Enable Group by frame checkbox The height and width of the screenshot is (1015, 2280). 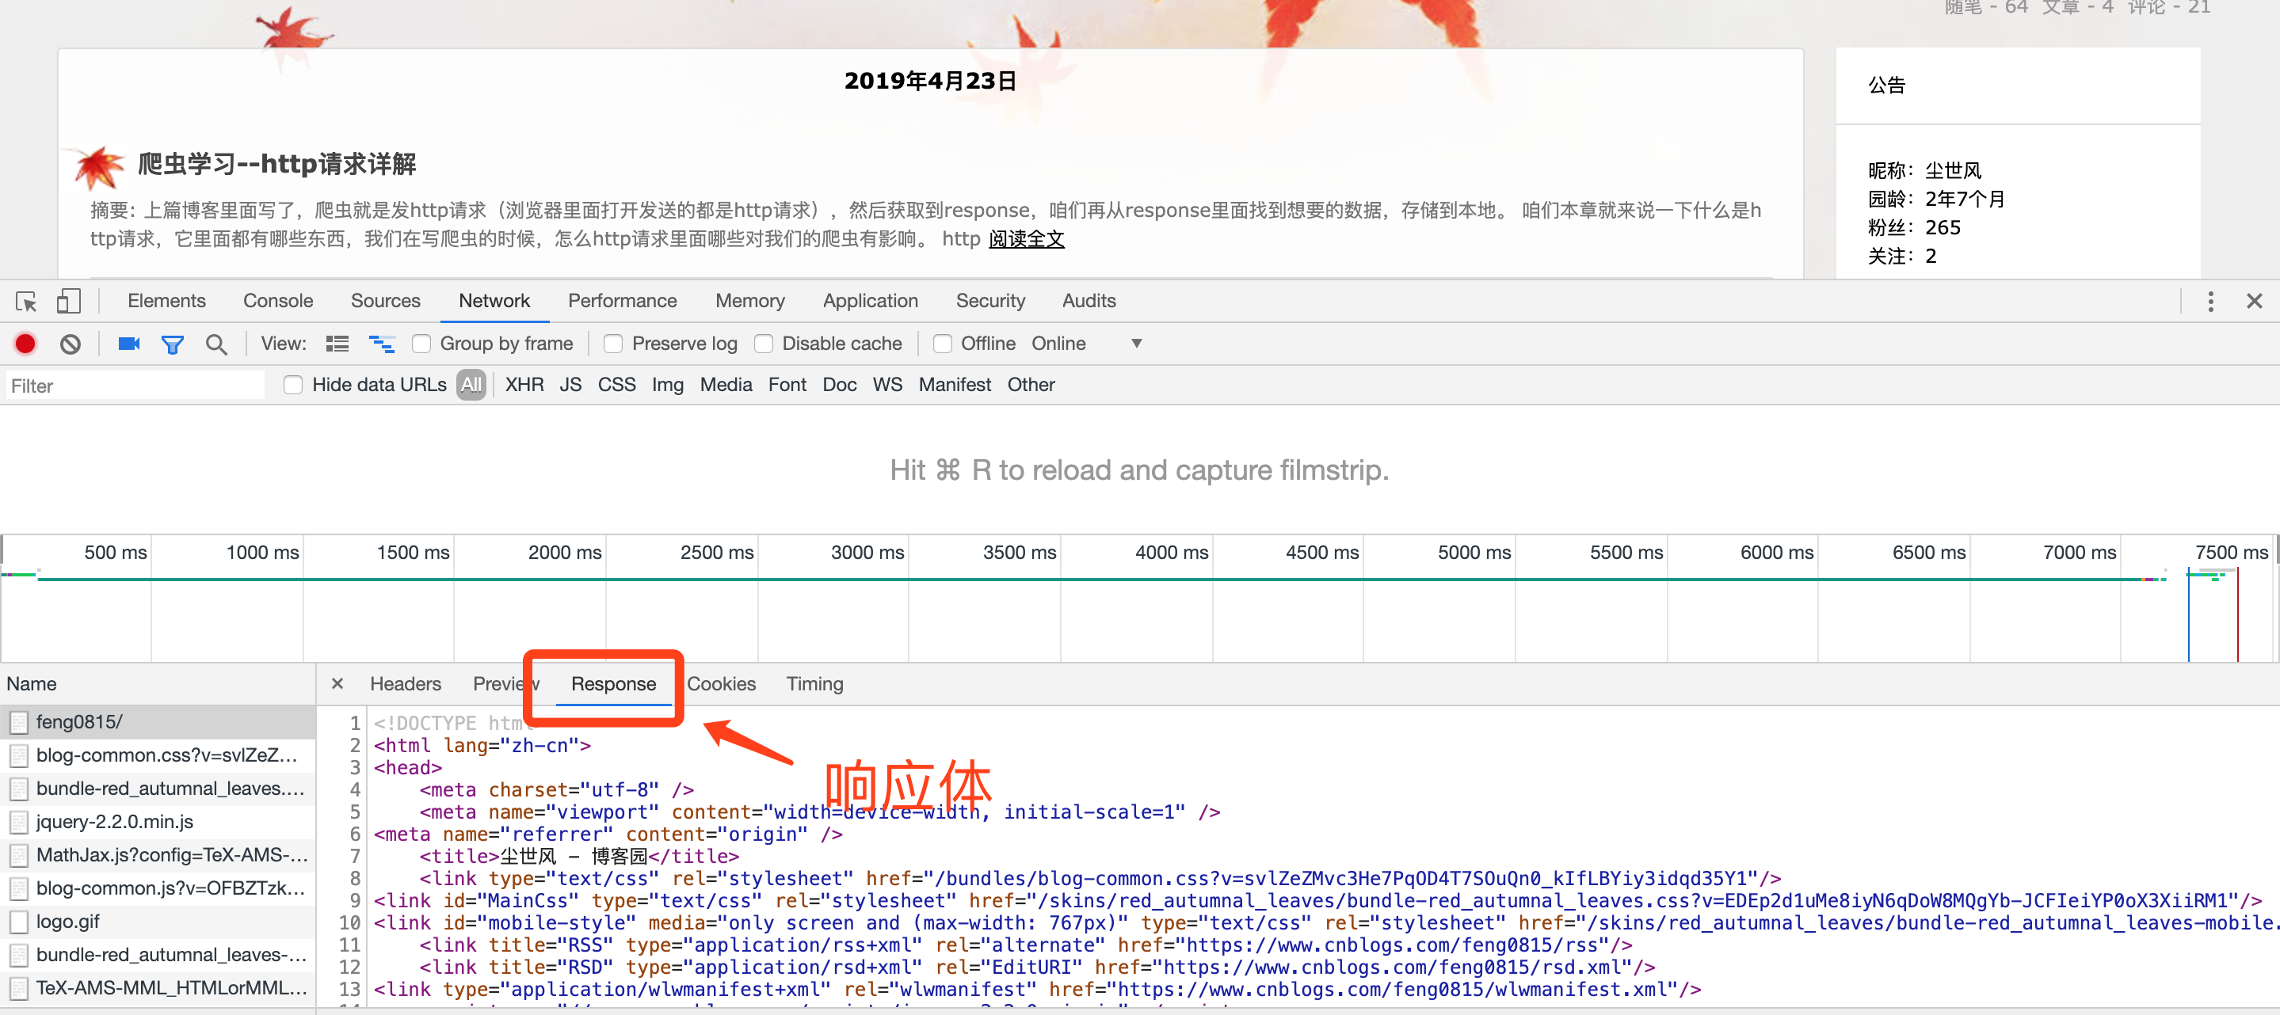tap(421, 344)
